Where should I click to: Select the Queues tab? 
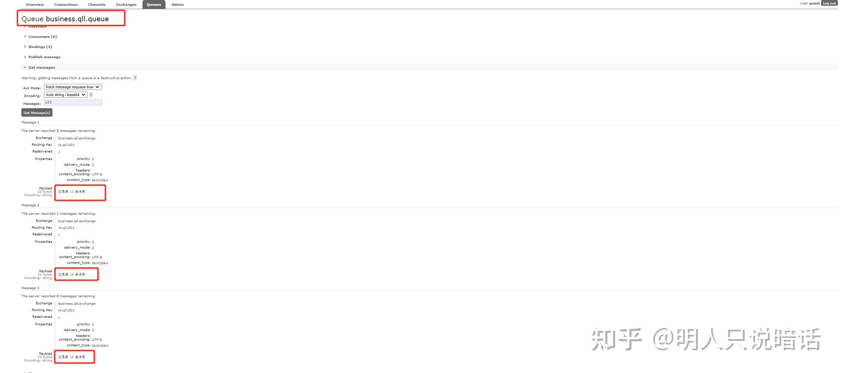[x=154, y=4]
